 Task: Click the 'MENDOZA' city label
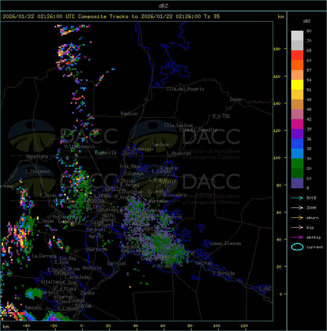[x=96, y=201]
